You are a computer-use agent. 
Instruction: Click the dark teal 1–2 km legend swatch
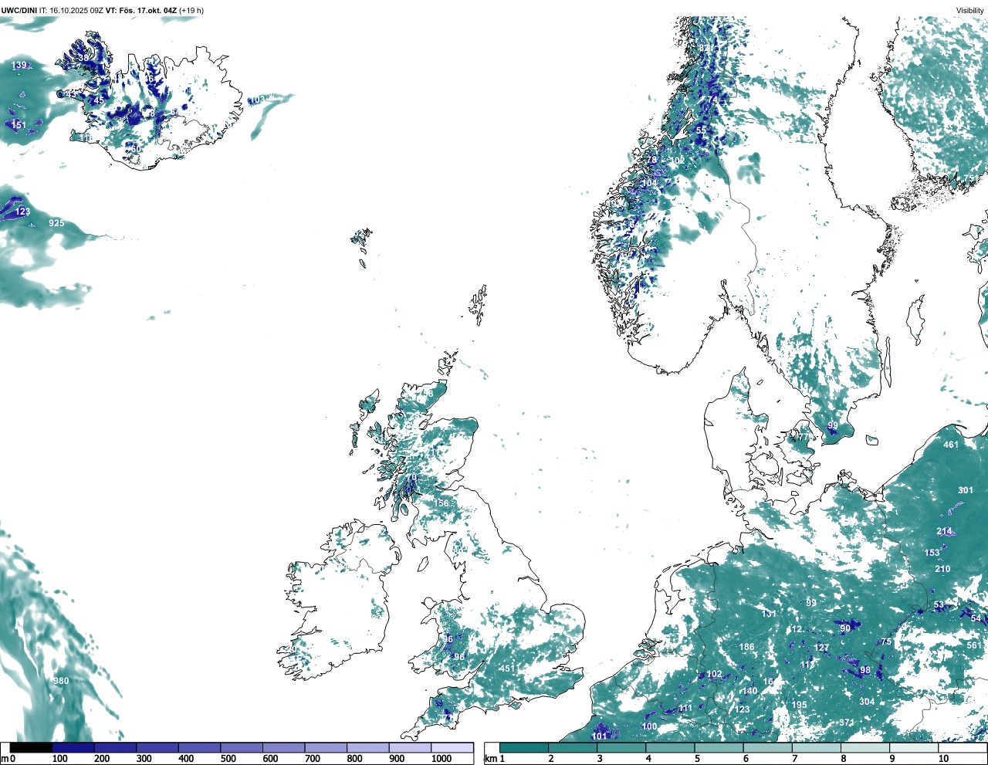pyautogui.click(x=524, y=748)
